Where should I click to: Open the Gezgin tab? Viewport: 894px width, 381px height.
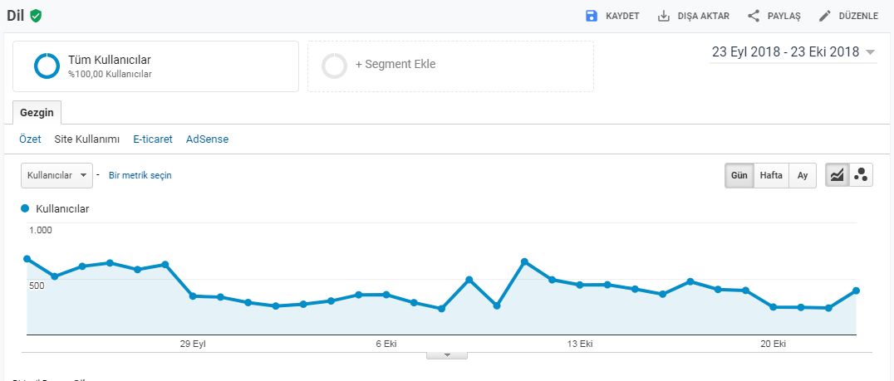pyautogui.click(x=37, y=112)
